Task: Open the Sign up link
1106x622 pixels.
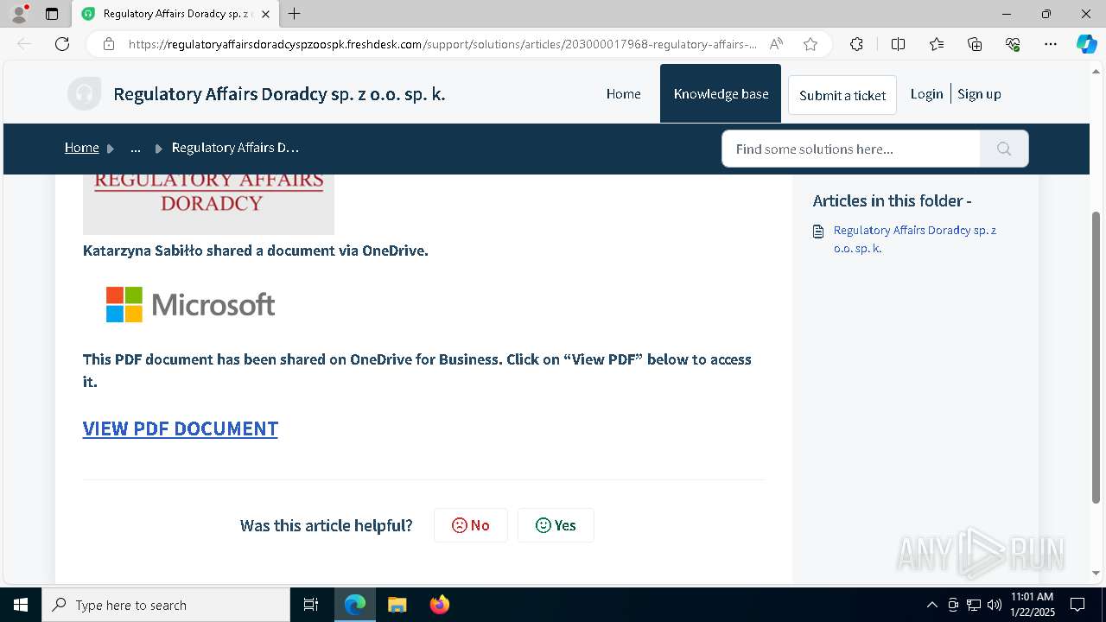Action: 979,94
